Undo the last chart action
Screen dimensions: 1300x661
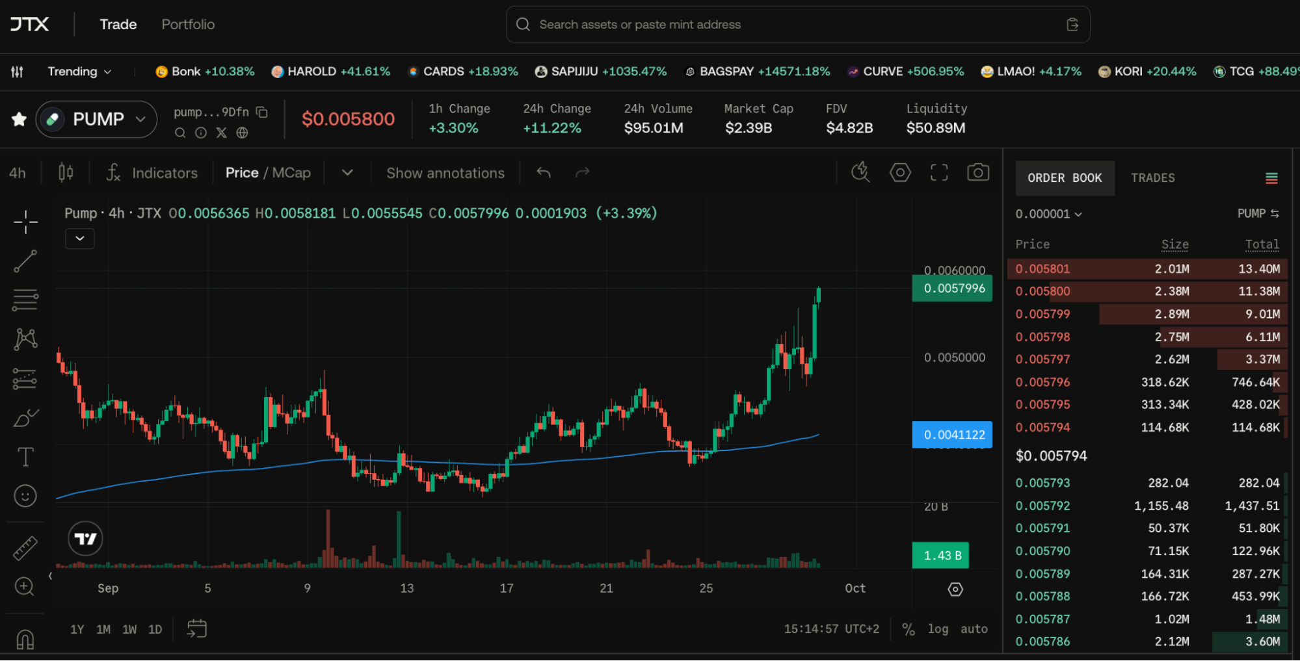544,172
